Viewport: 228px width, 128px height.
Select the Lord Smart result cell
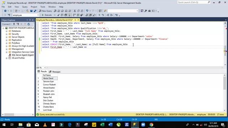(50, 110)
